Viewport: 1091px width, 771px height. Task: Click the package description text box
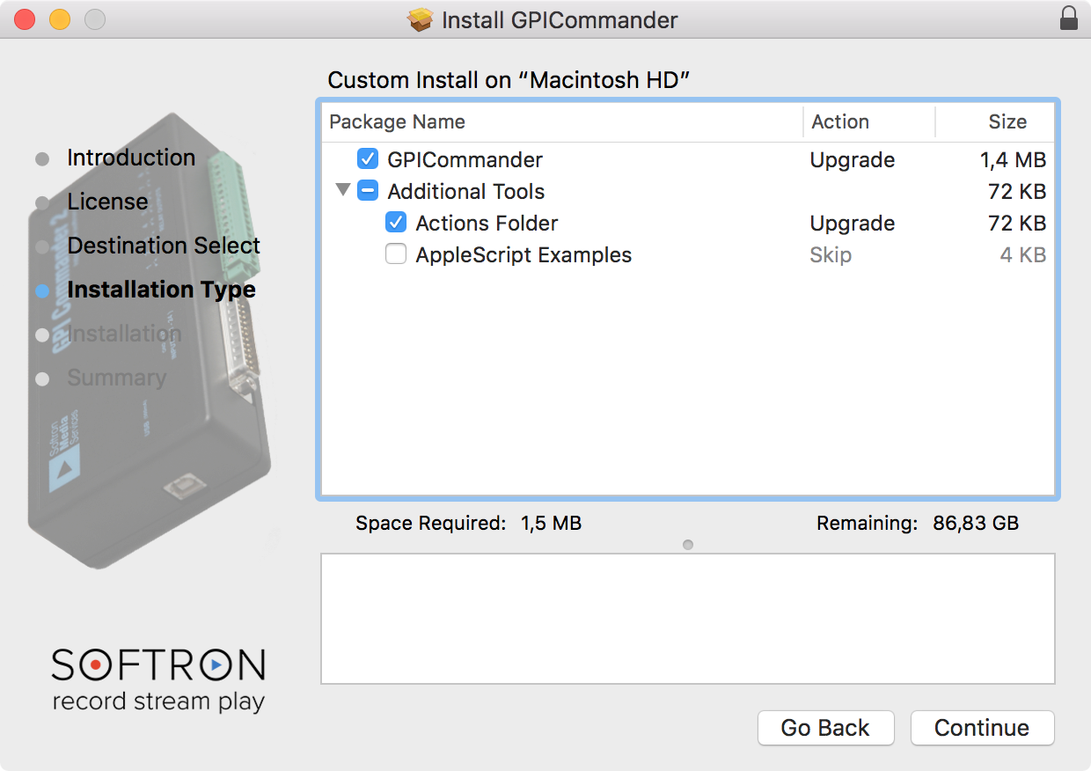688,619
